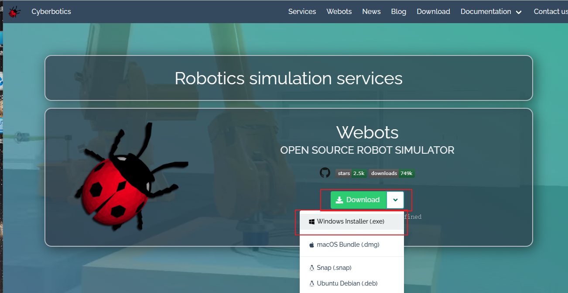Click the Cyberbotics ladybug logo icon

click(x=14, y=12)
